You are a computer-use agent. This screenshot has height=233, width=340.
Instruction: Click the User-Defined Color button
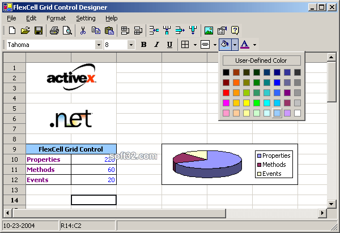click(x=262, y=61)
